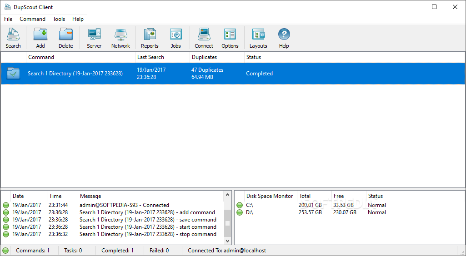The height and width of the screenshot is (256, 466).
Task: Click the 200.01 GB total value
Action: coord(310,205)
